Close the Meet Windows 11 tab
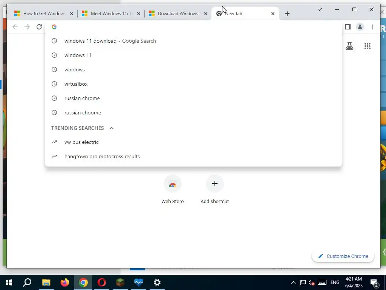 139,14
